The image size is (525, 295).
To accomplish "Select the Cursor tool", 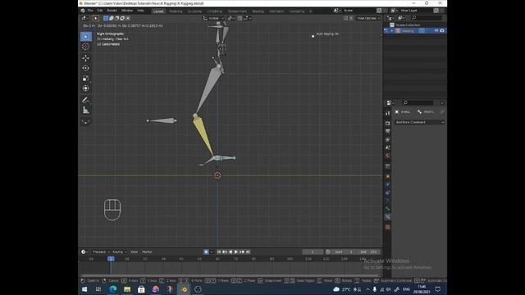I will (x=85, y=47).
